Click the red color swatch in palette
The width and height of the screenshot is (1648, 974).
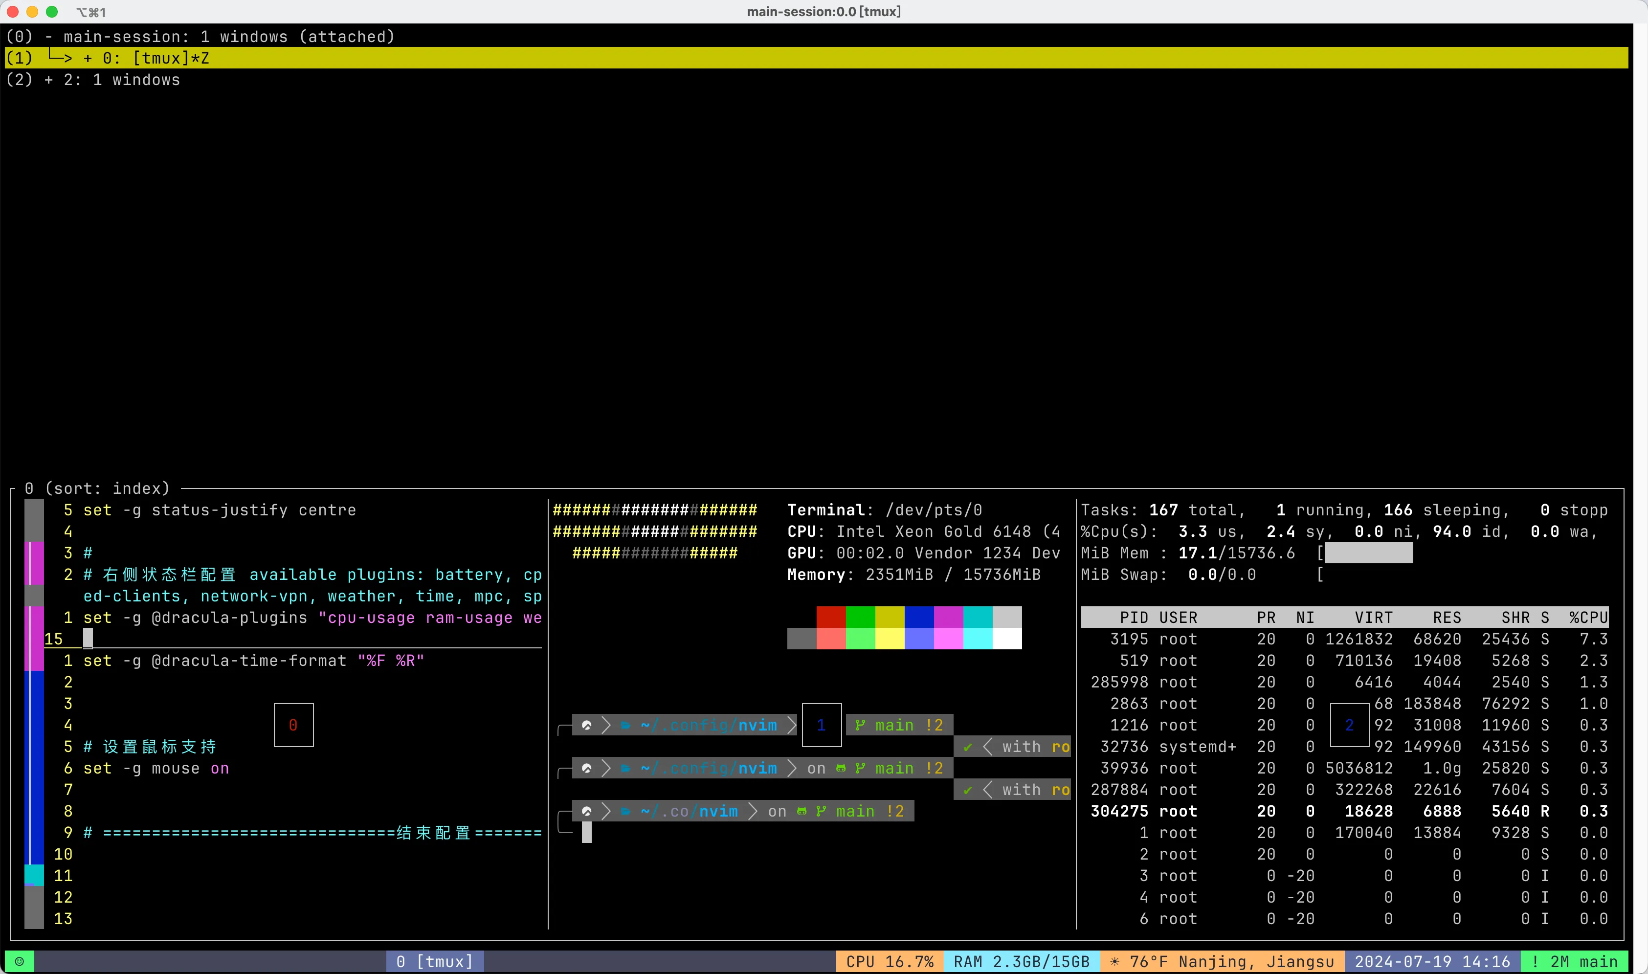point(831,617)
